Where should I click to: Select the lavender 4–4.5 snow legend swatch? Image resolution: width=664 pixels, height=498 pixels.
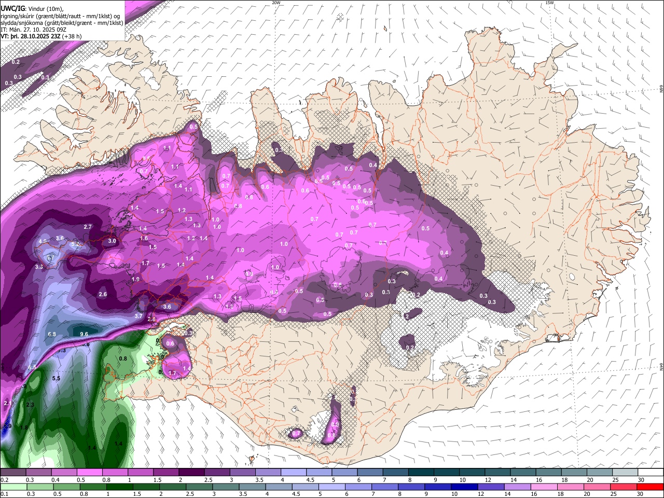coord(294,473)
